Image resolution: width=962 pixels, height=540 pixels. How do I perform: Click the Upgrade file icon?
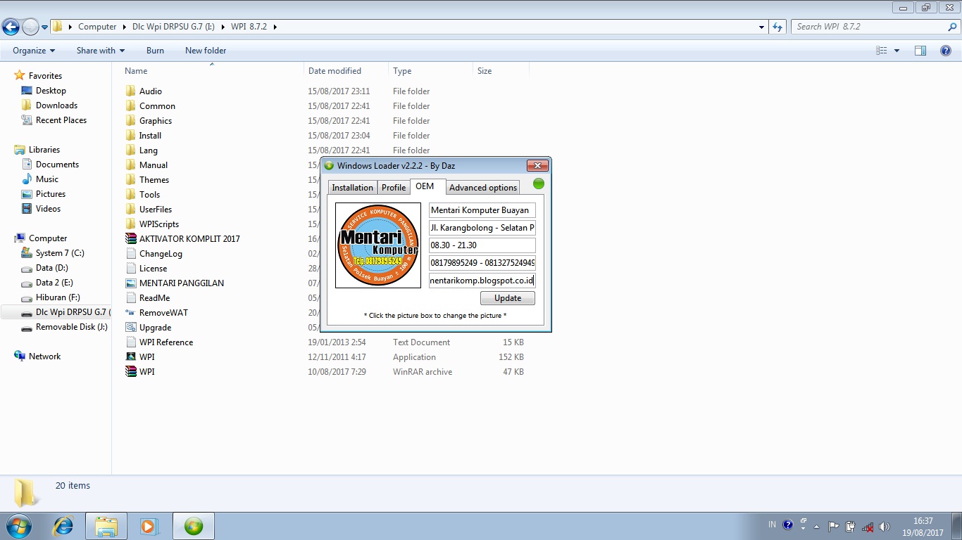(x=130, y=327)
